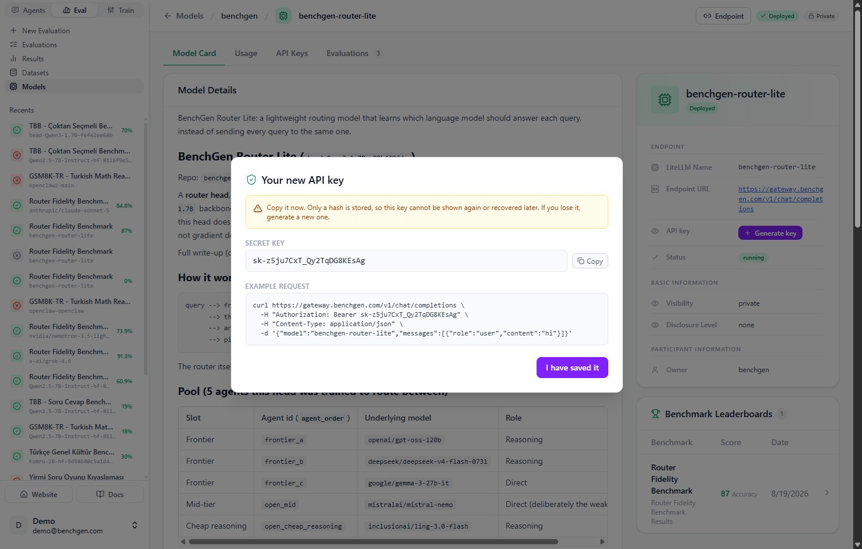This screenshot has width=862, height=549.
Task: Click the large chip icon in model summary card
Action: (665, 100)
